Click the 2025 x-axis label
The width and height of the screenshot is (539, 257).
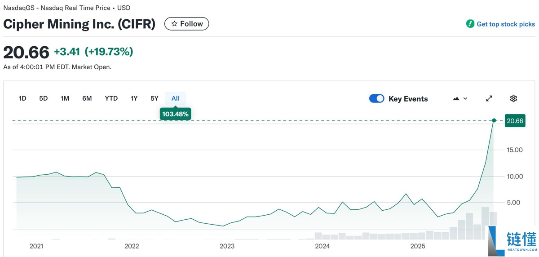click(418, 246)
